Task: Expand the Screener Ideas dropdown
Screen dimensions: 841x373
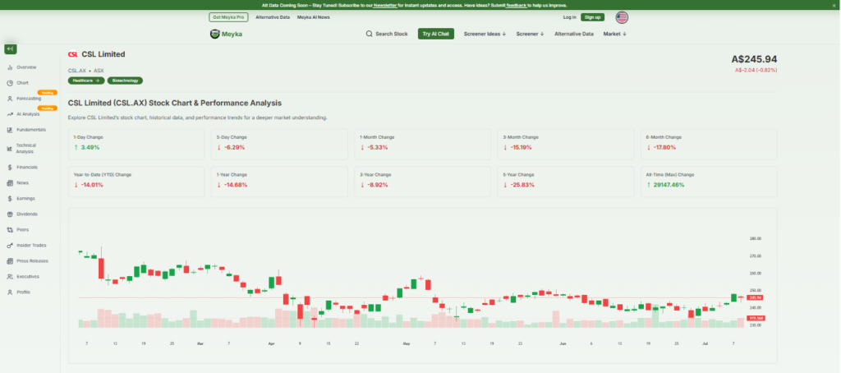Action: click(485, 34)
